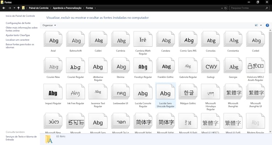272x145 pixels.
Task: Click the scrollbar down arrow
Action: point(270,132)
